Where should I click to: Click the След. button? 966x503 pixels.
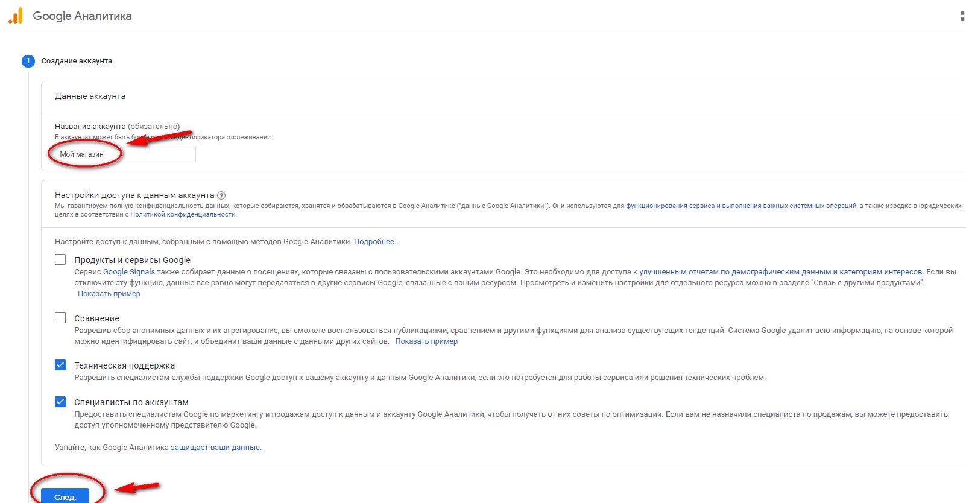65,496
